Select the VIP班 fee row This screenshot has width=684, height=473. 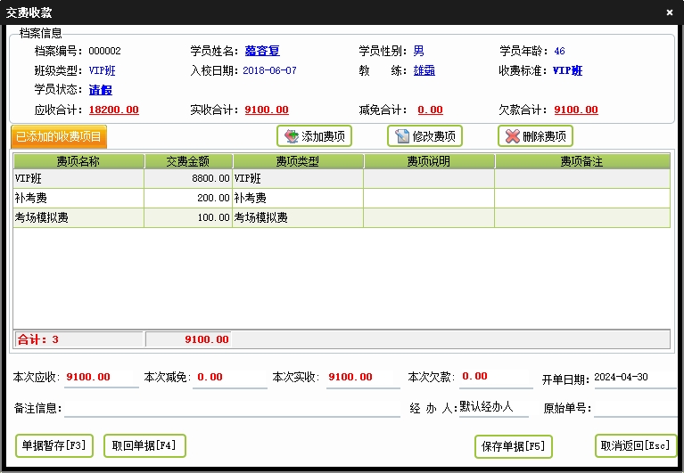78,178
